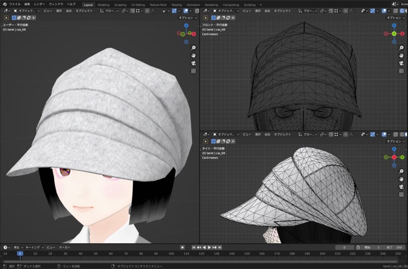Click the zoom magnifier icon in the left viewport
This screenshot has width=408, height=269.
pos(194,47)
